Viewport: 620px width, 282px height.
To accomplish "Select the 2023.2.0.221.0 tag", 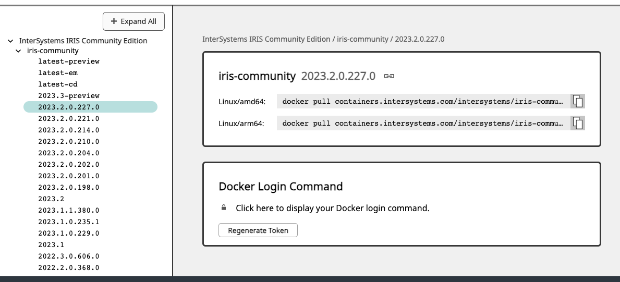I will (69, 119).
